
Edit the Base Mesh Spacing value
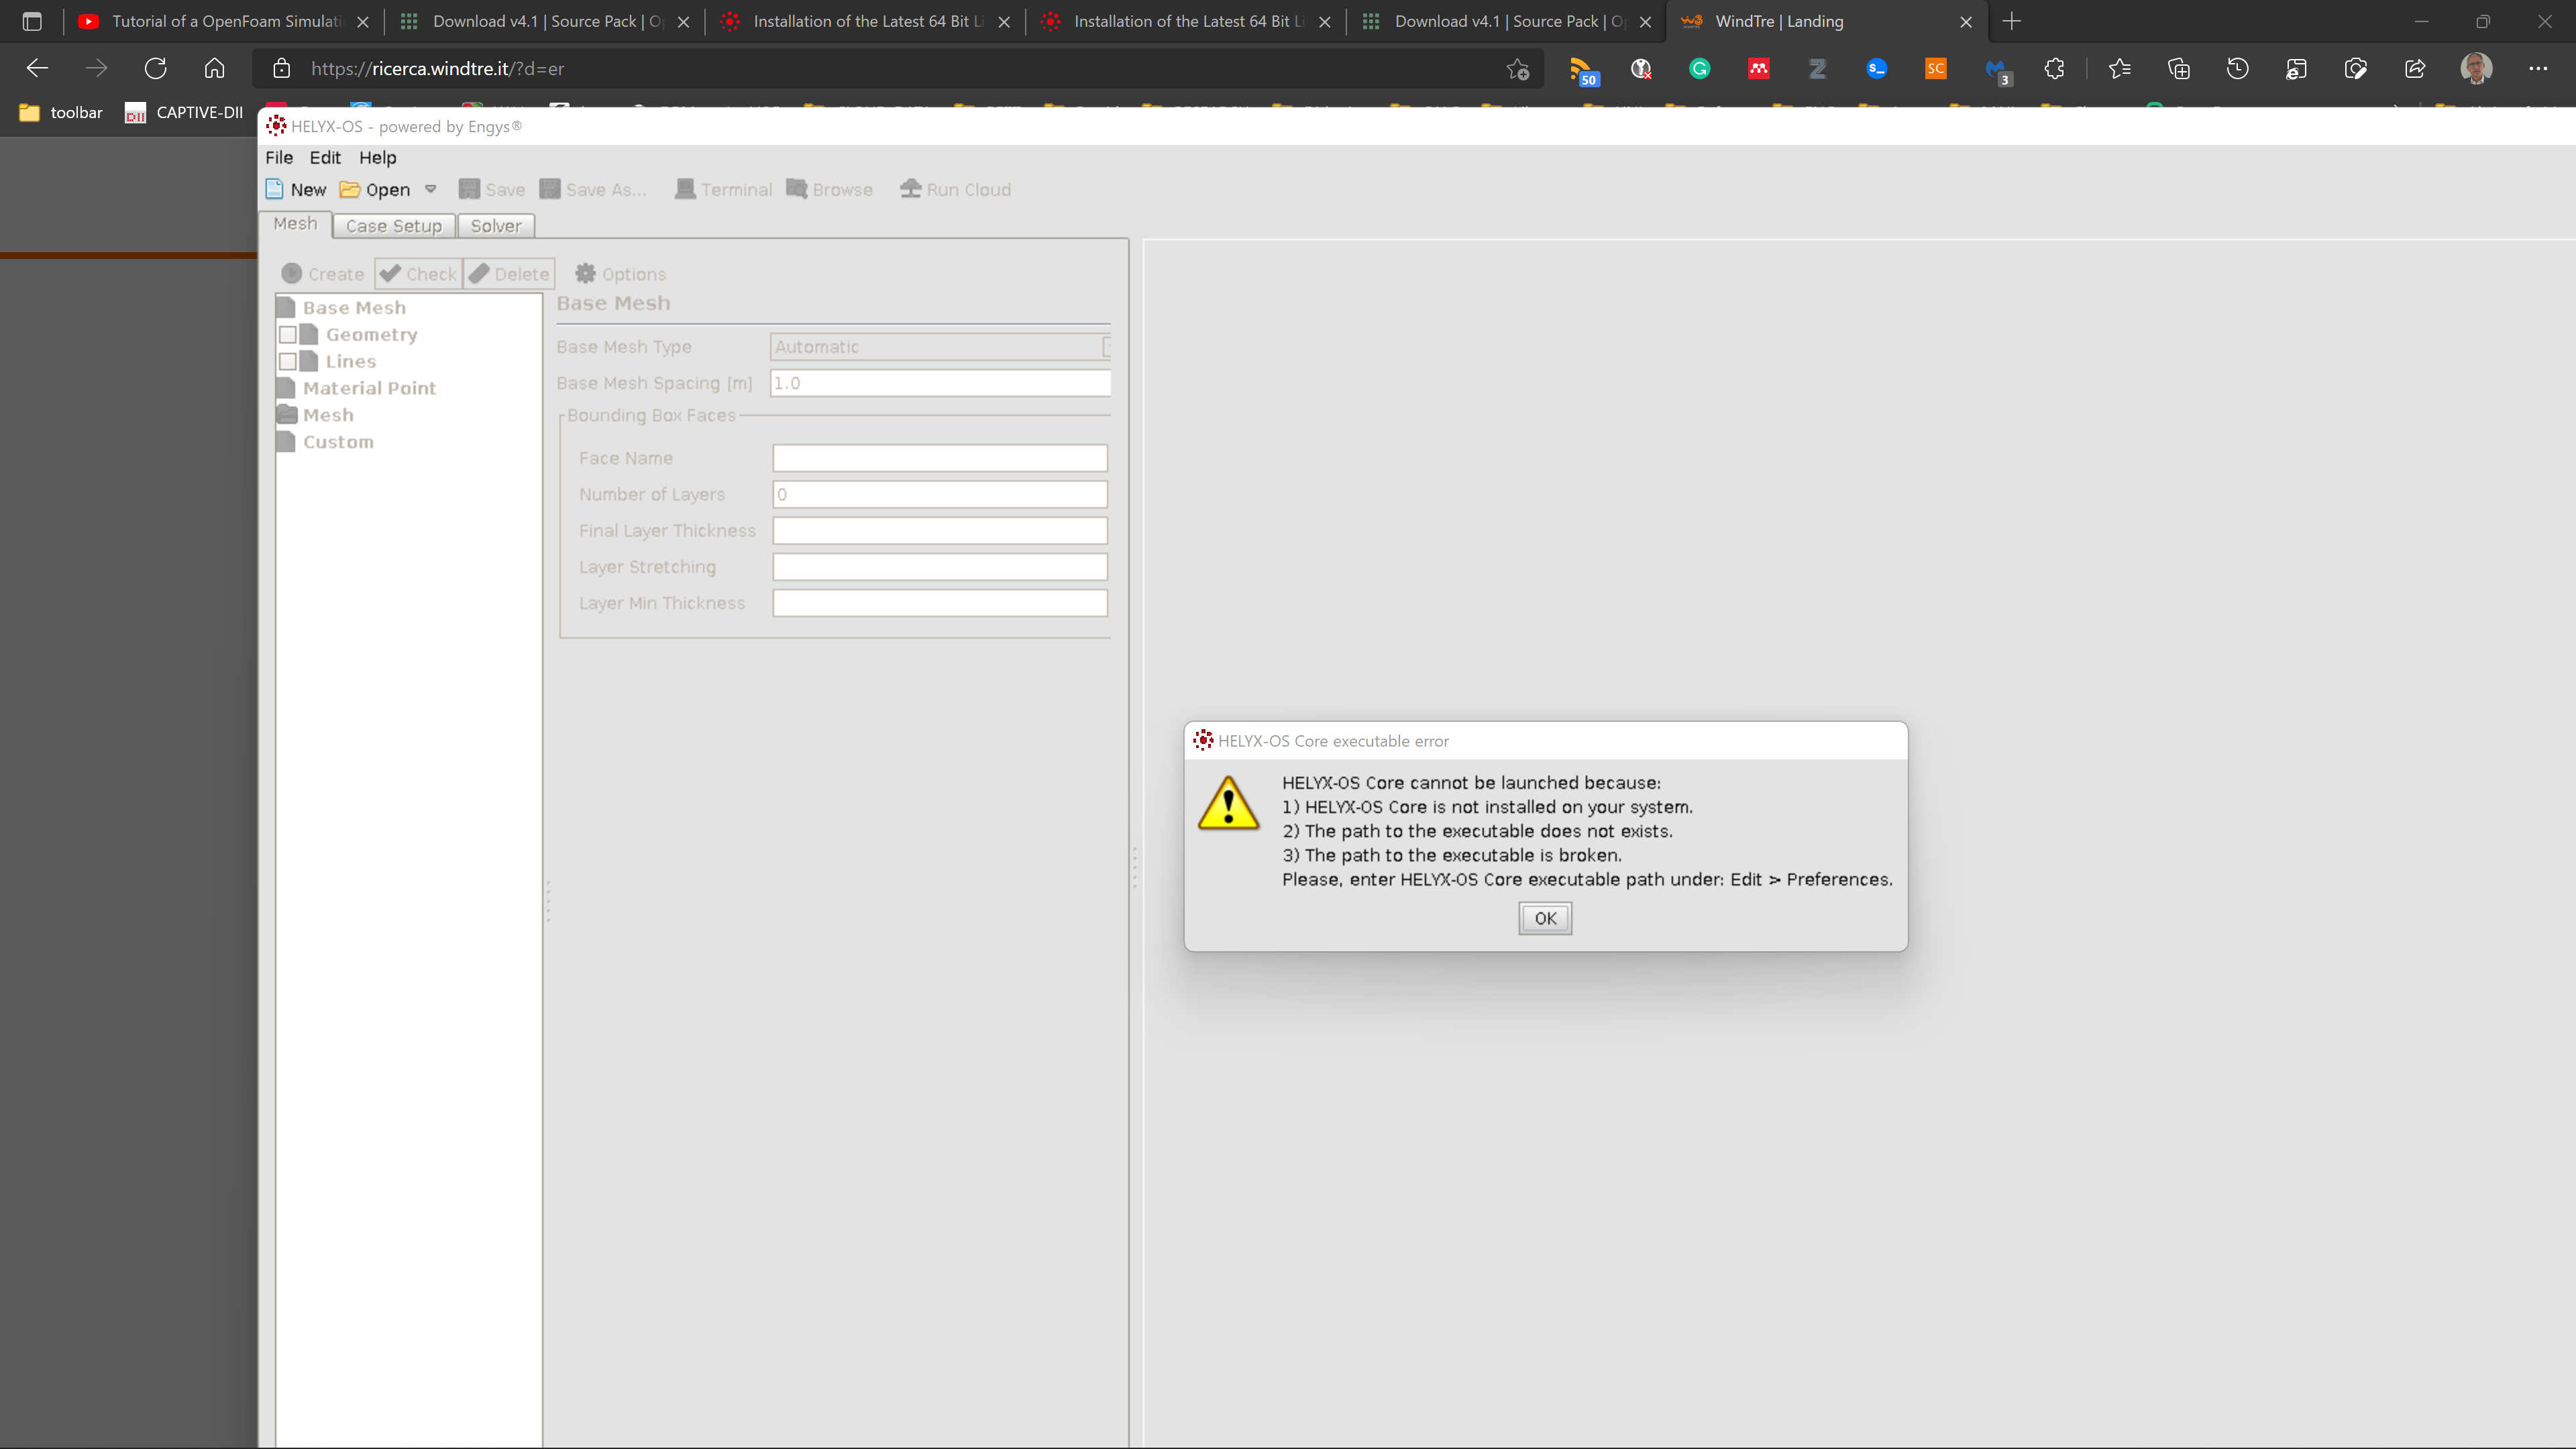[x=938, y=382]
